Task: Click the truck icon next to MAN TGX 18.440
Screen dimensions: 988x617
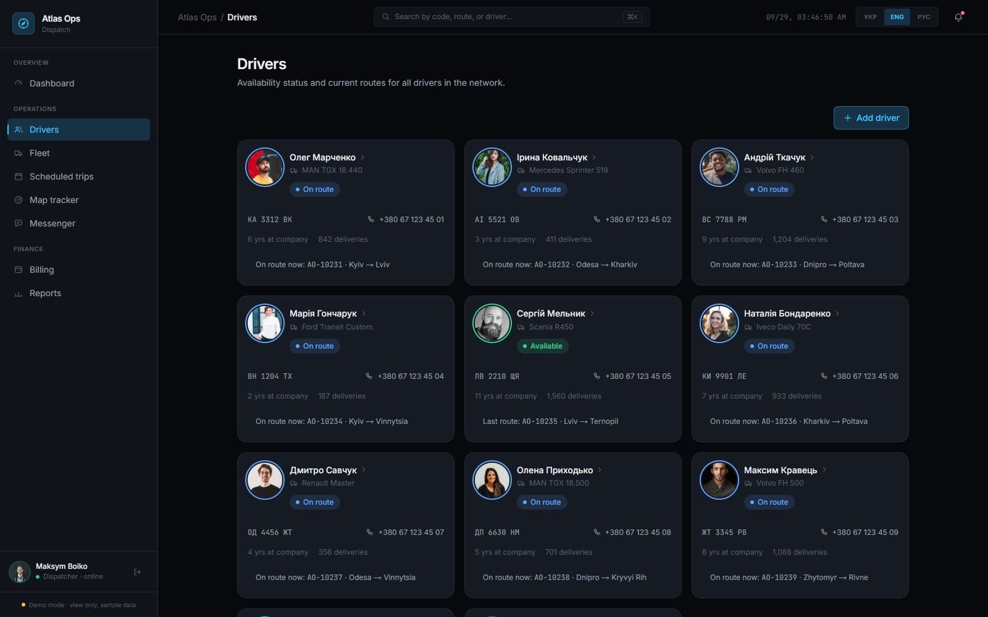Action: pos(294,171)
